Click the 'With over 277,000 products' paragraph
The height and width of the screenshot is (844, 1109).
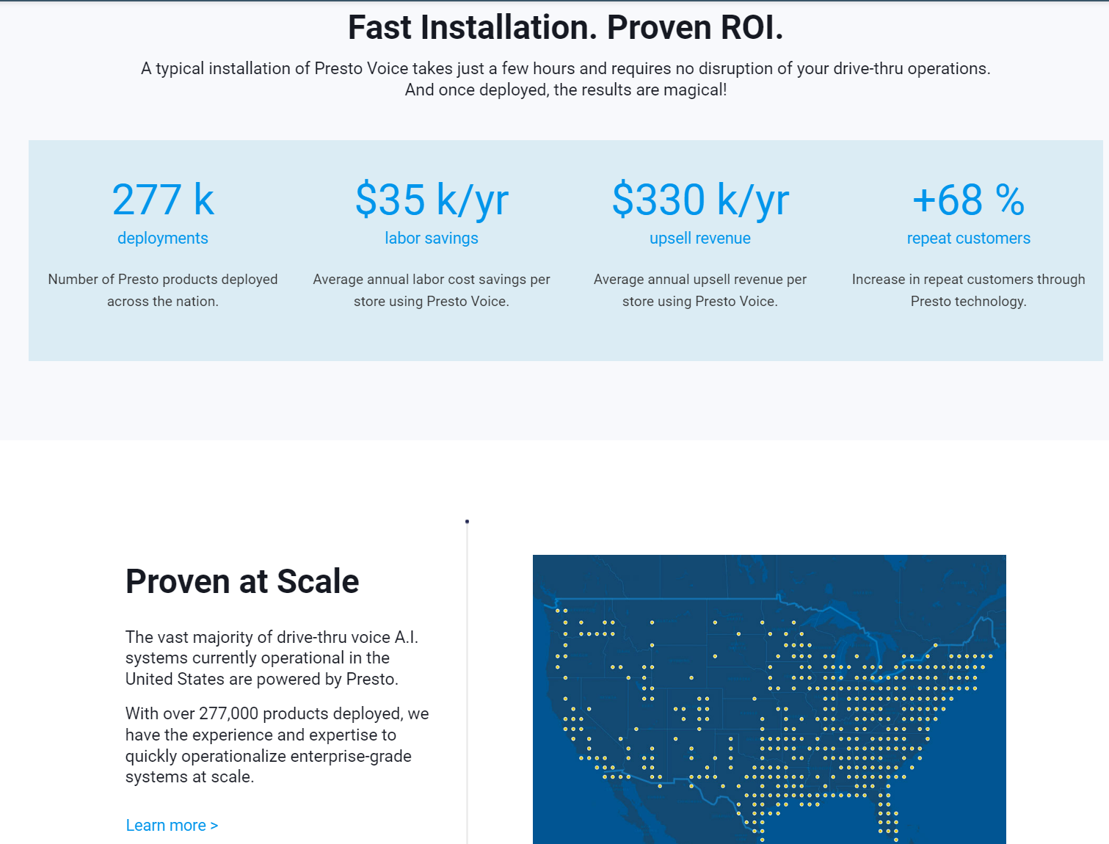pos(277,745)
